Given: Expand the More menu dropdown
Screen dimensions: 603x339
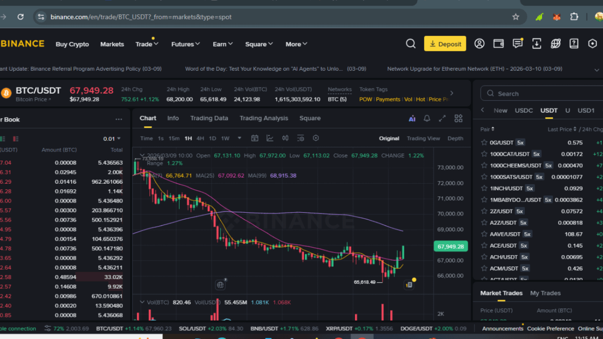Looking at the screenshot, I should click(296, 44).
